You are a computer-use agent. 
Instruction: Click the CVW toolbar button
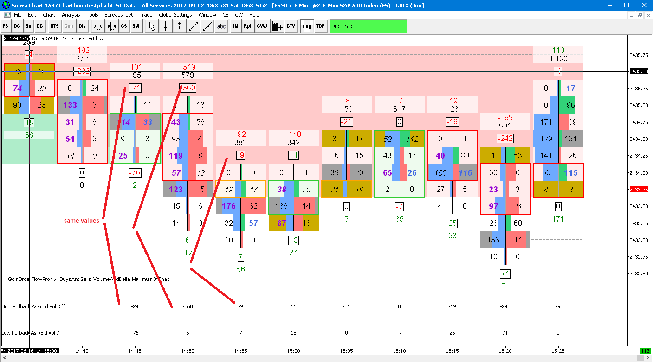(262, 26)
